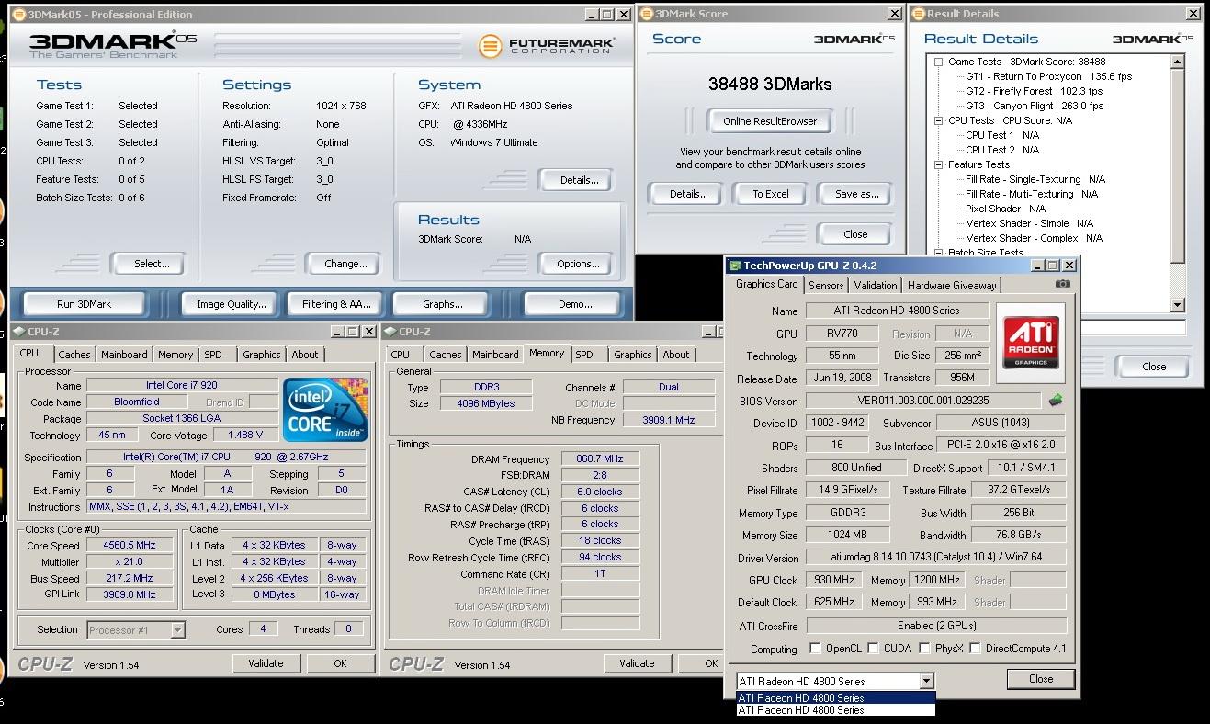
Task: Click the Futuremark Corporation logo
Action: click(547, 45)
